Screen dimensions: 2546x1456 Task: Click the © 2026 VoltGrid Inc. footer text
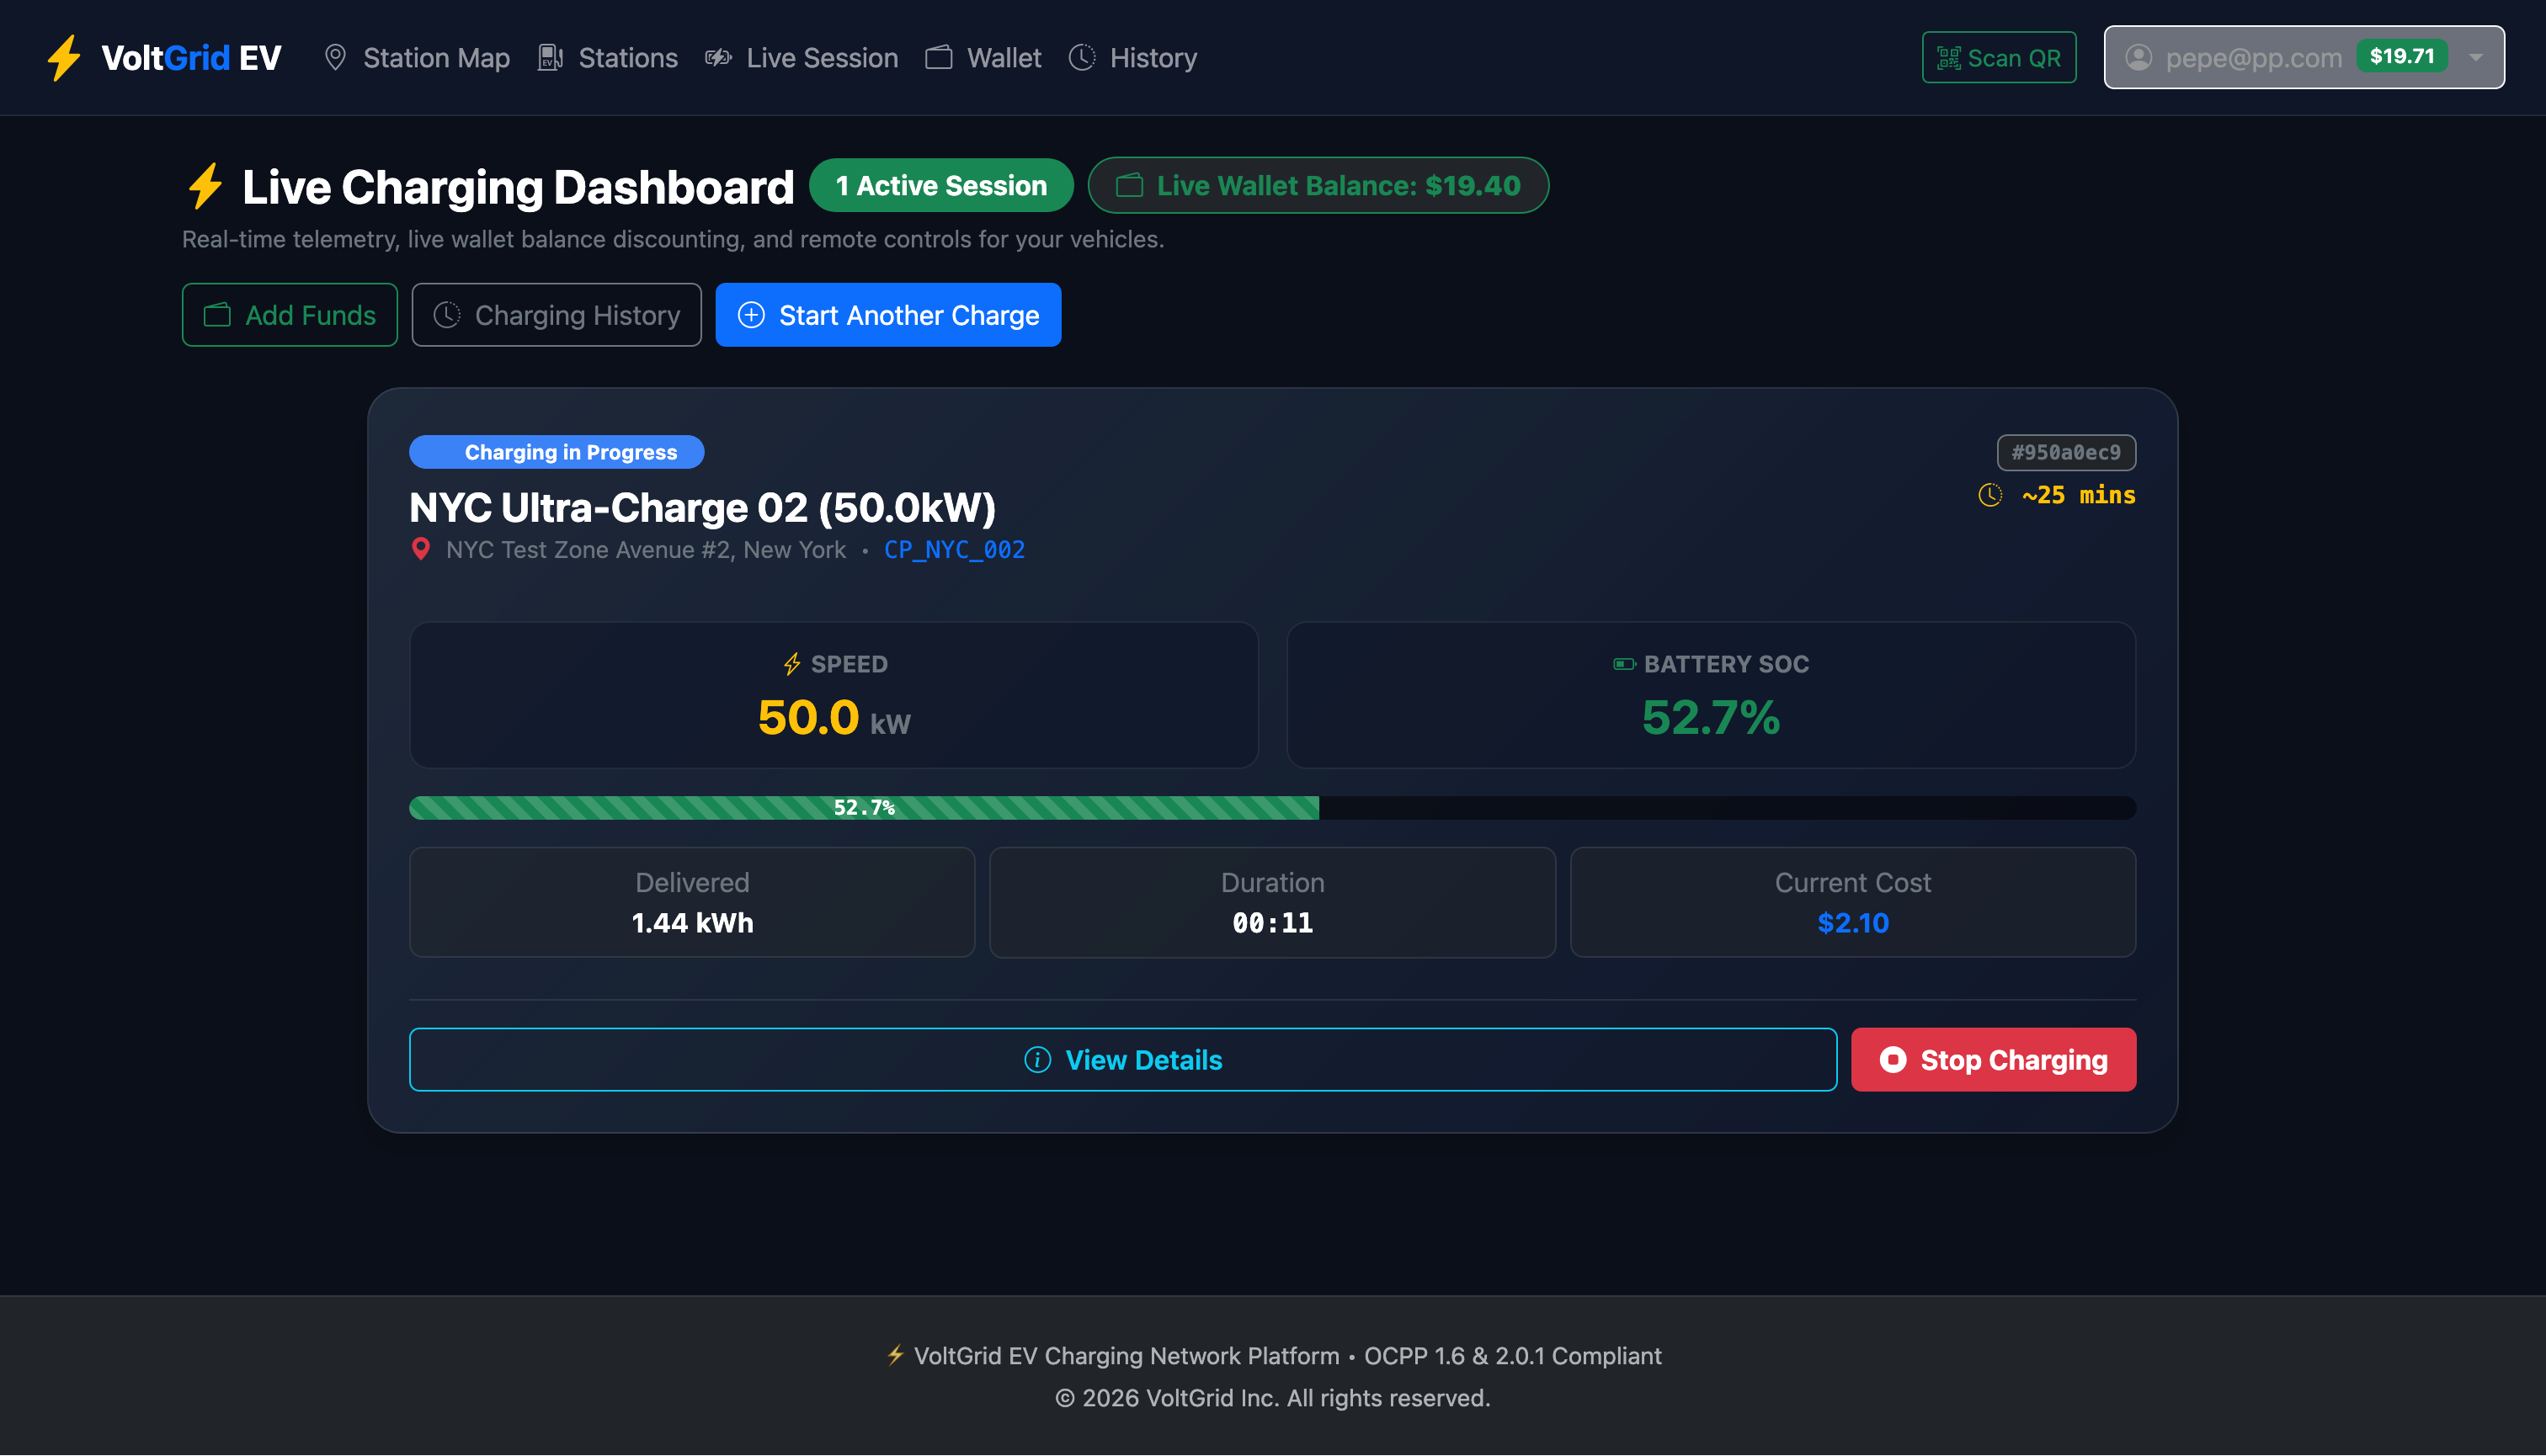click(x=1272, y=1398)
